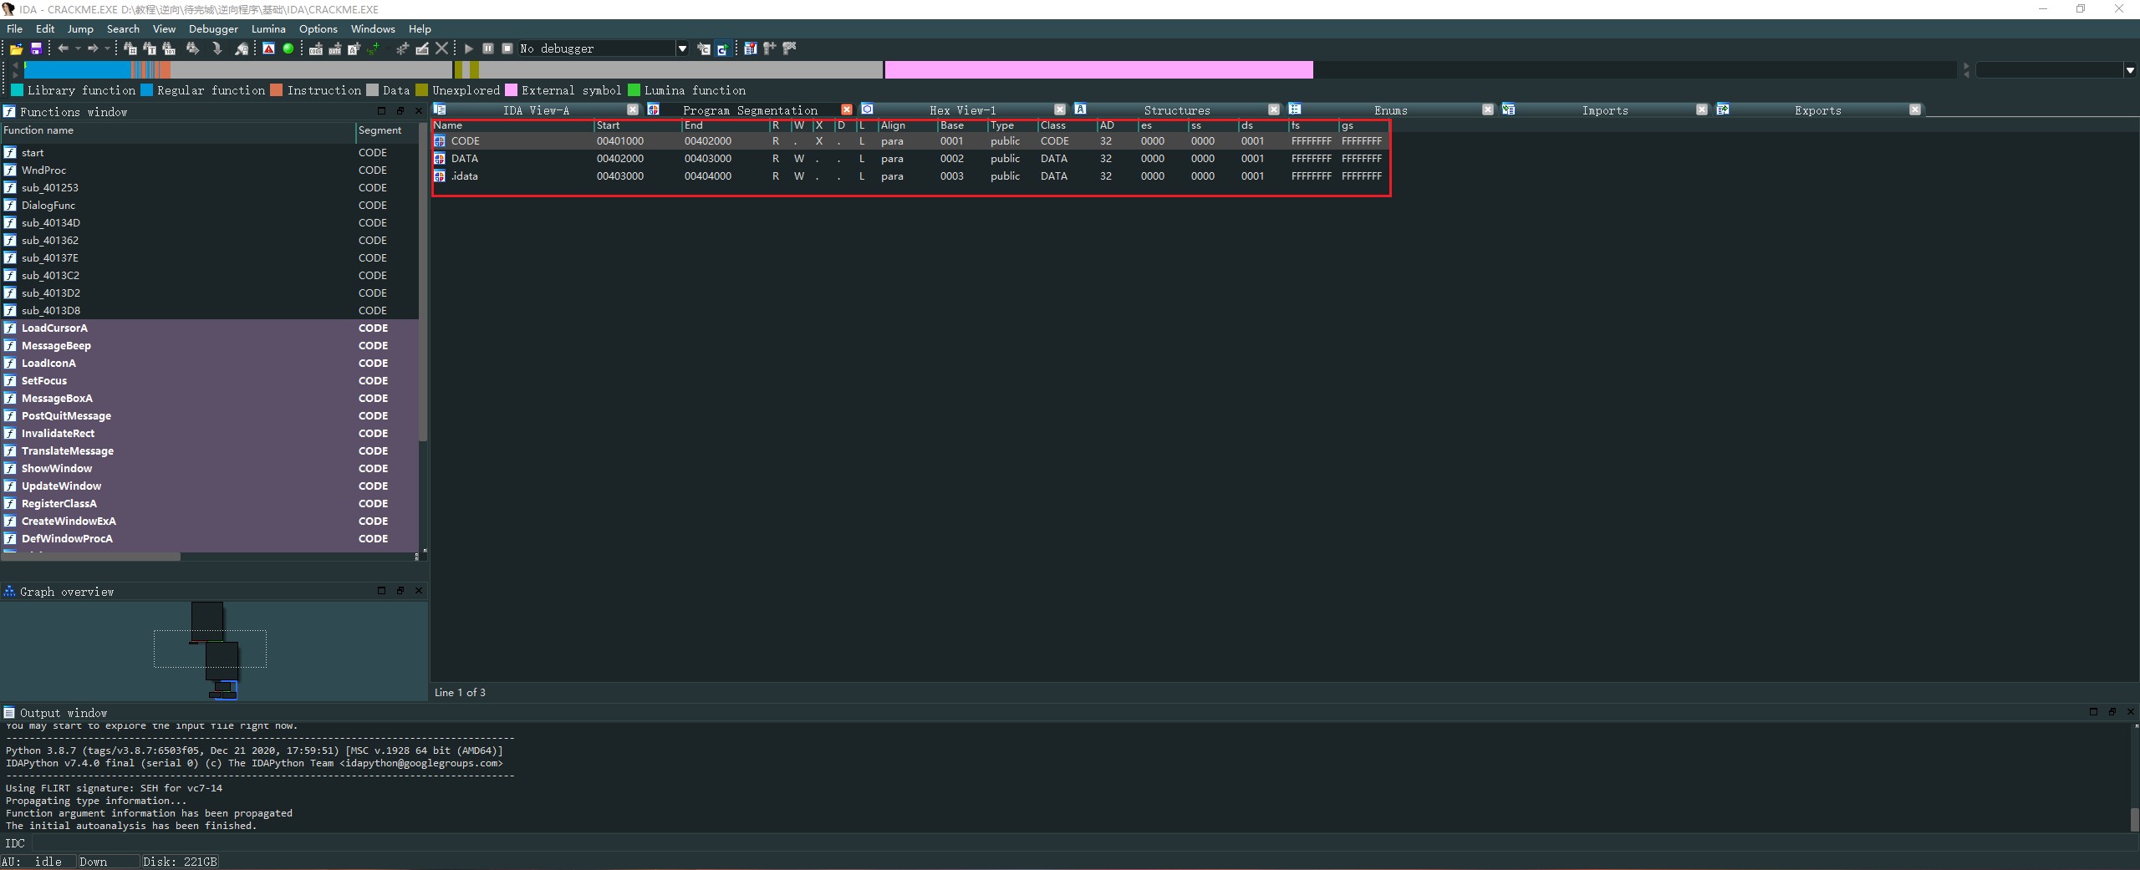Click the Instruction legend color swatch
Image resolution: width=2140 pixels, height=870 pixels.
point(277,90)
